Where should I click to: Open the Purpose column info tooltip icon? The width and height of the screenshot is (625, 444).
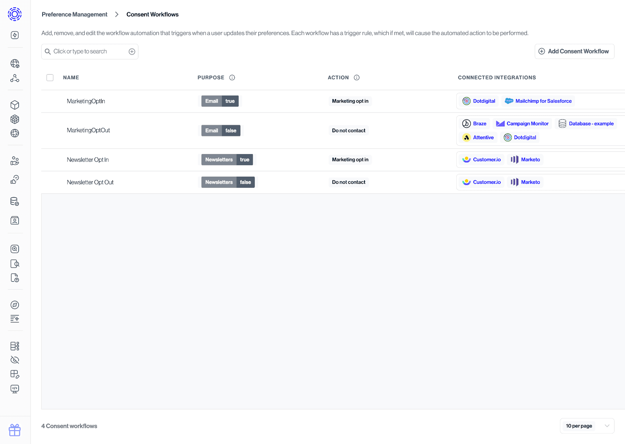232,77
